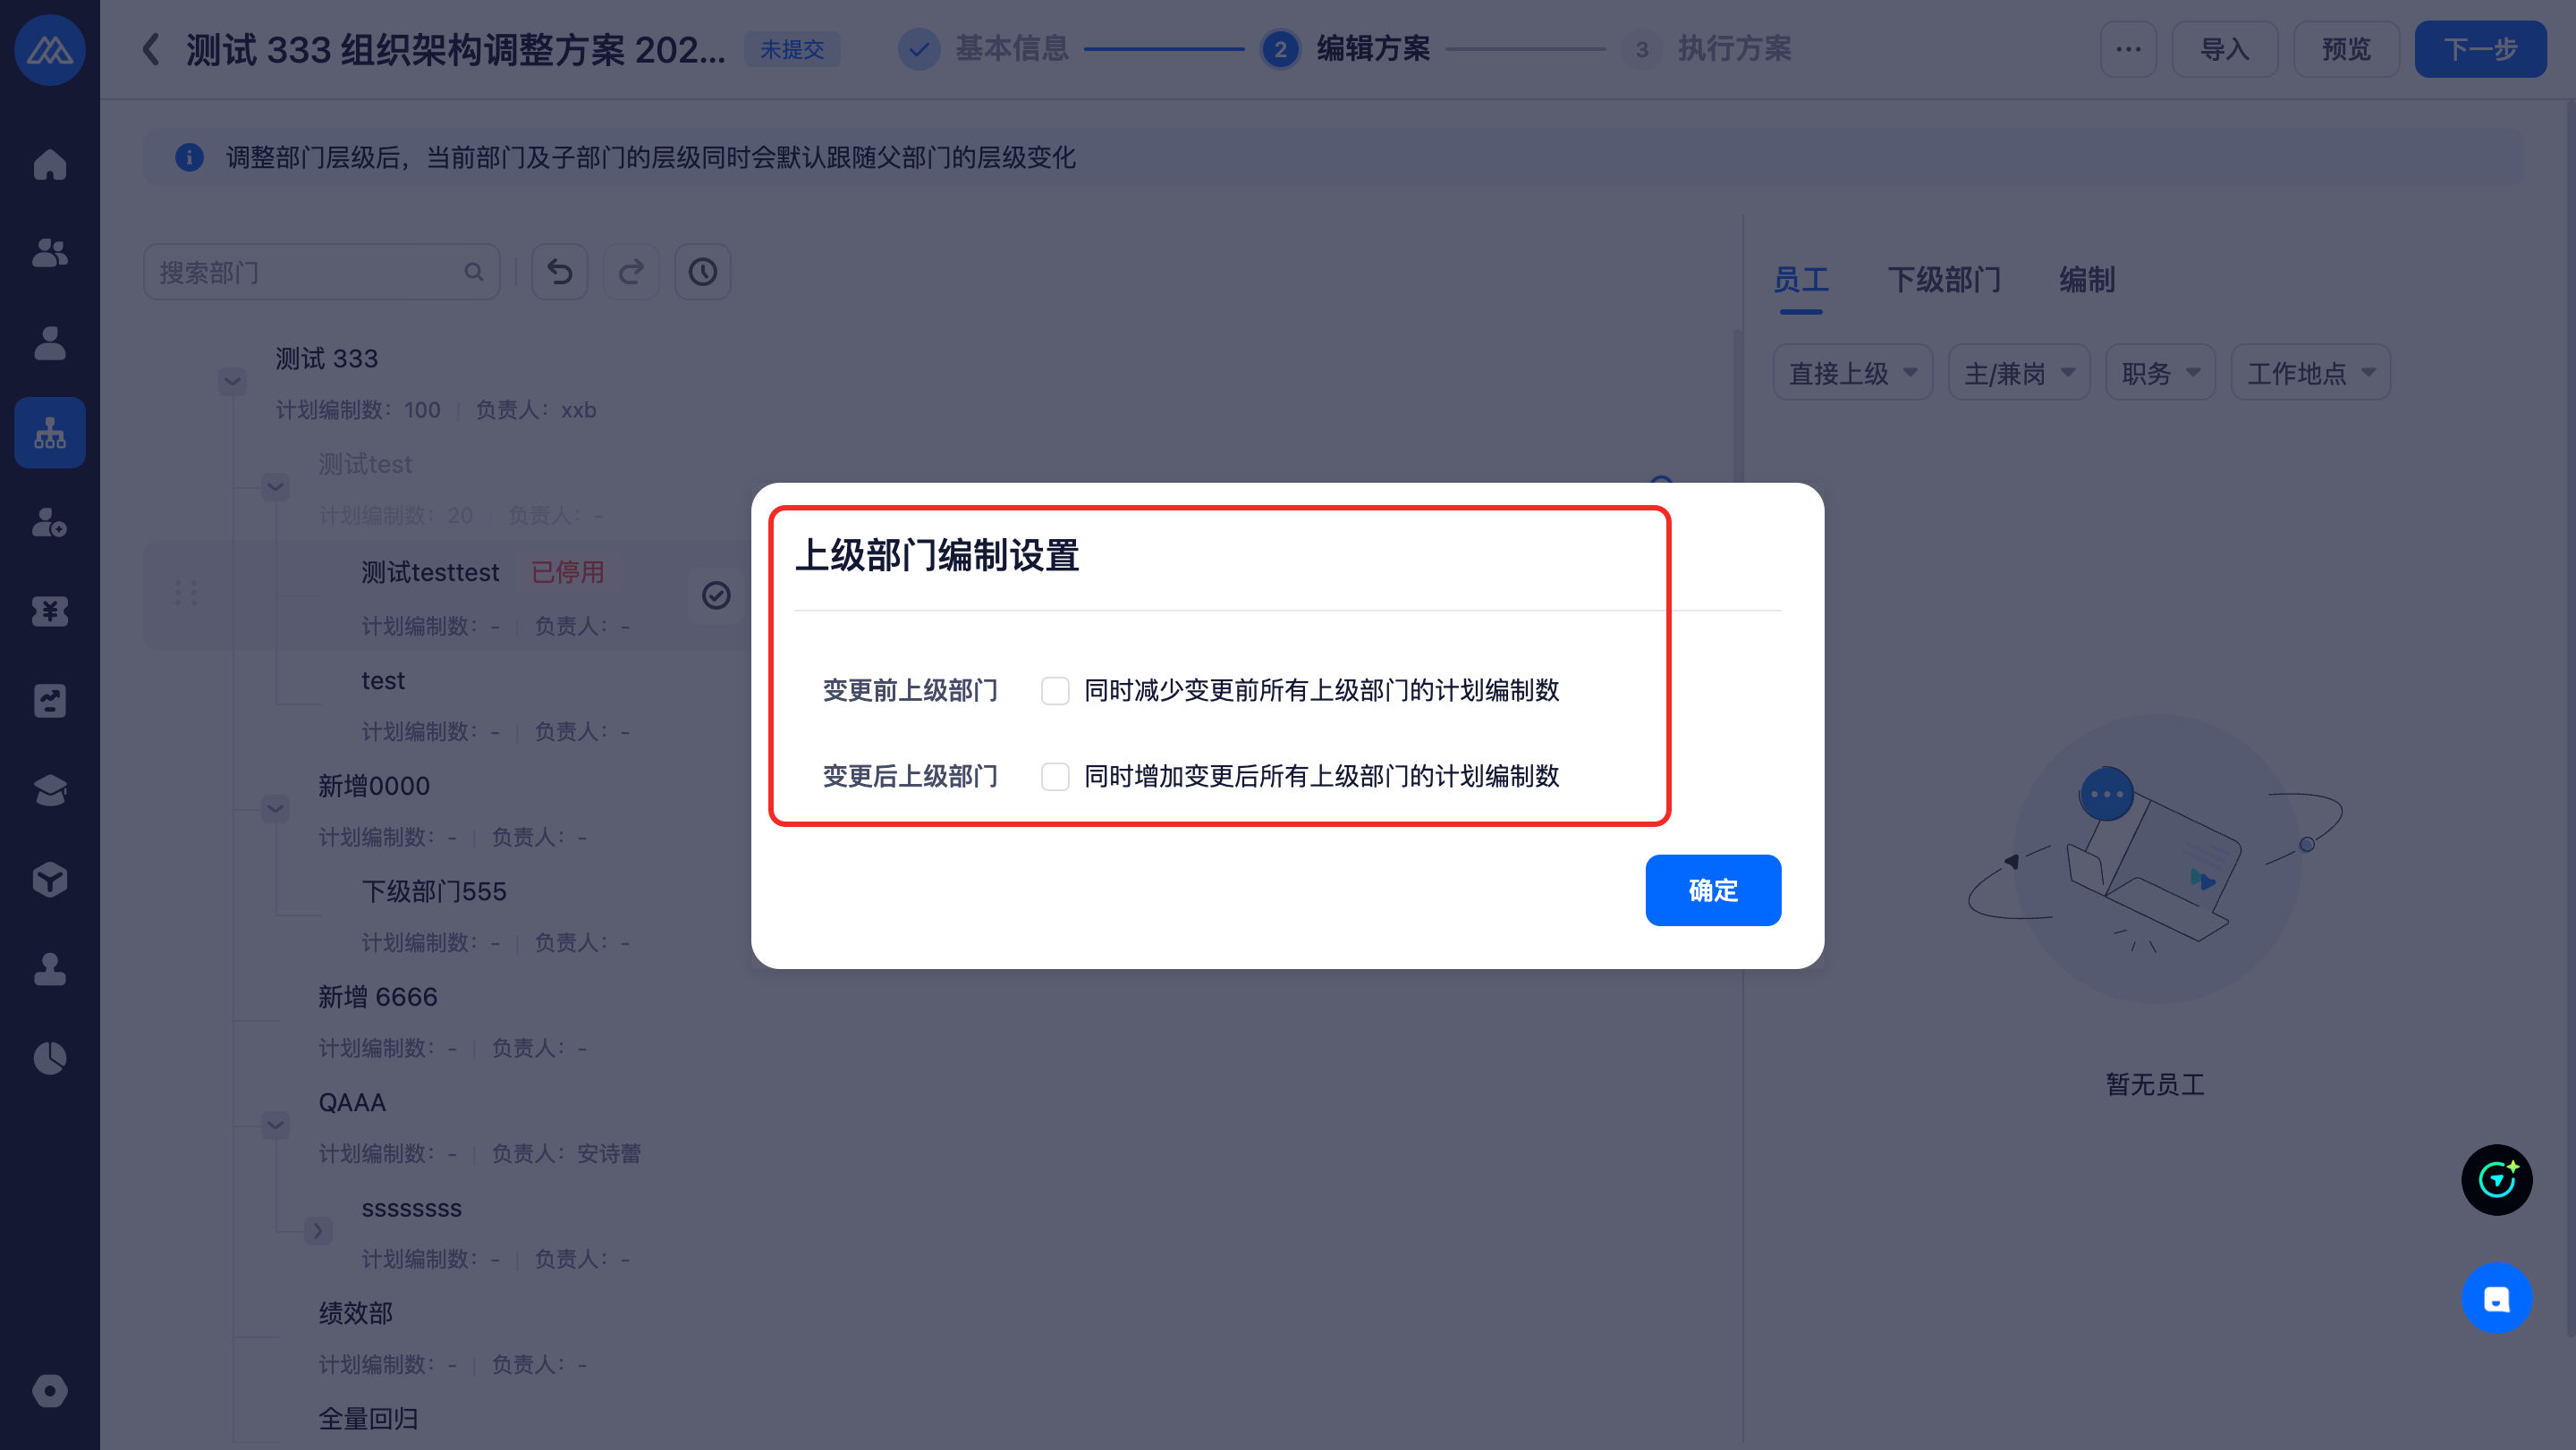Open the history clock icon
2576x1450 pixels.
tap(702, 272)
